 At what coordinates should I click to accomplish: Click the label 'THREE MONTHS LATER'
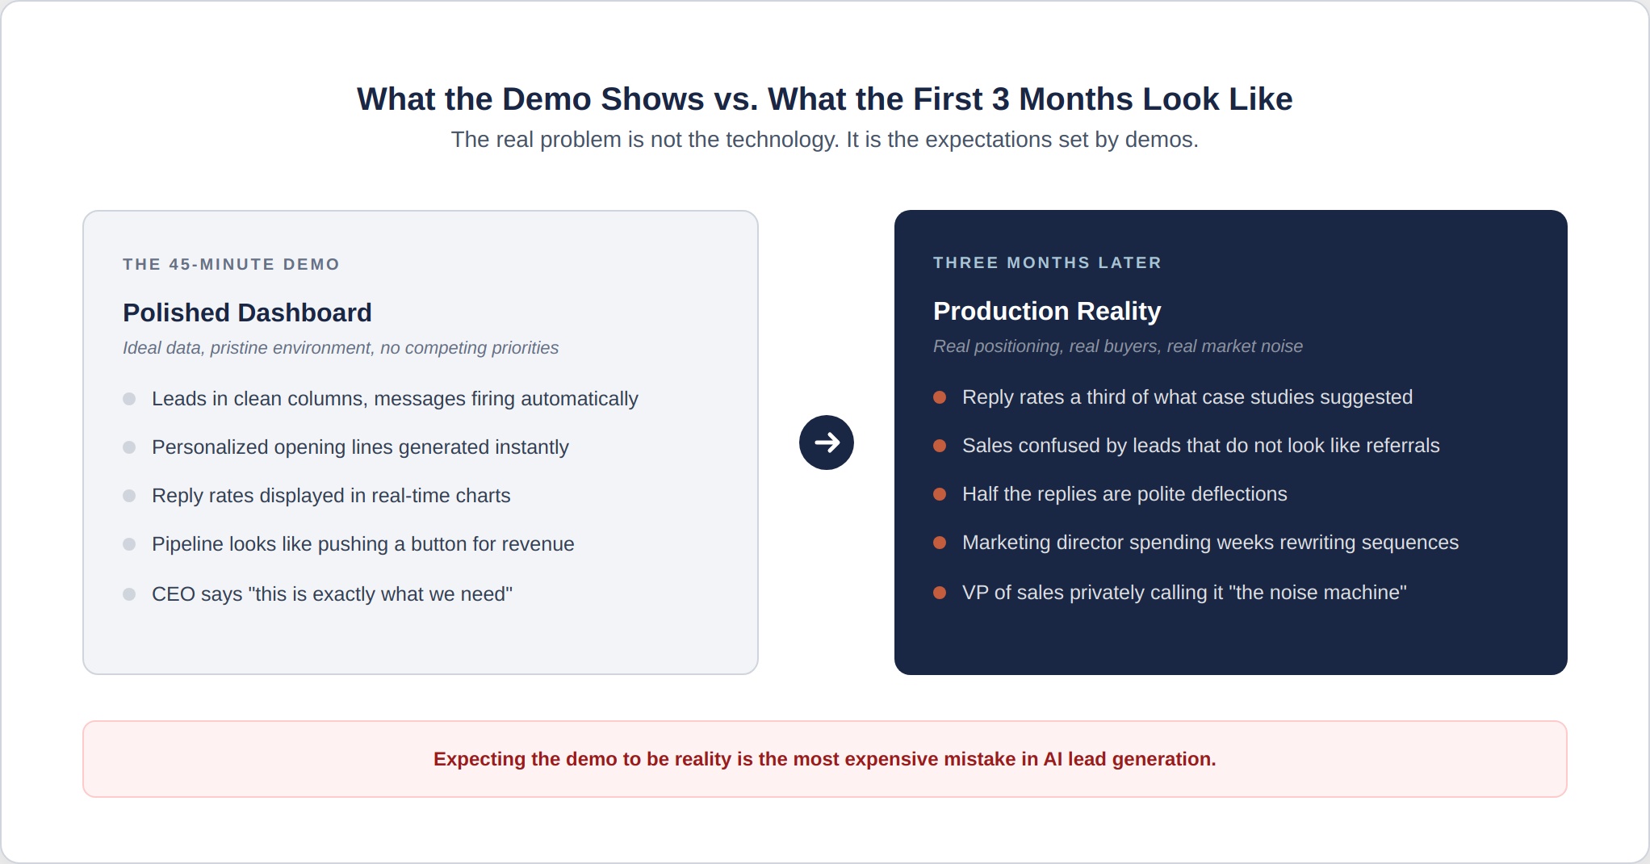click(1047, 262)
